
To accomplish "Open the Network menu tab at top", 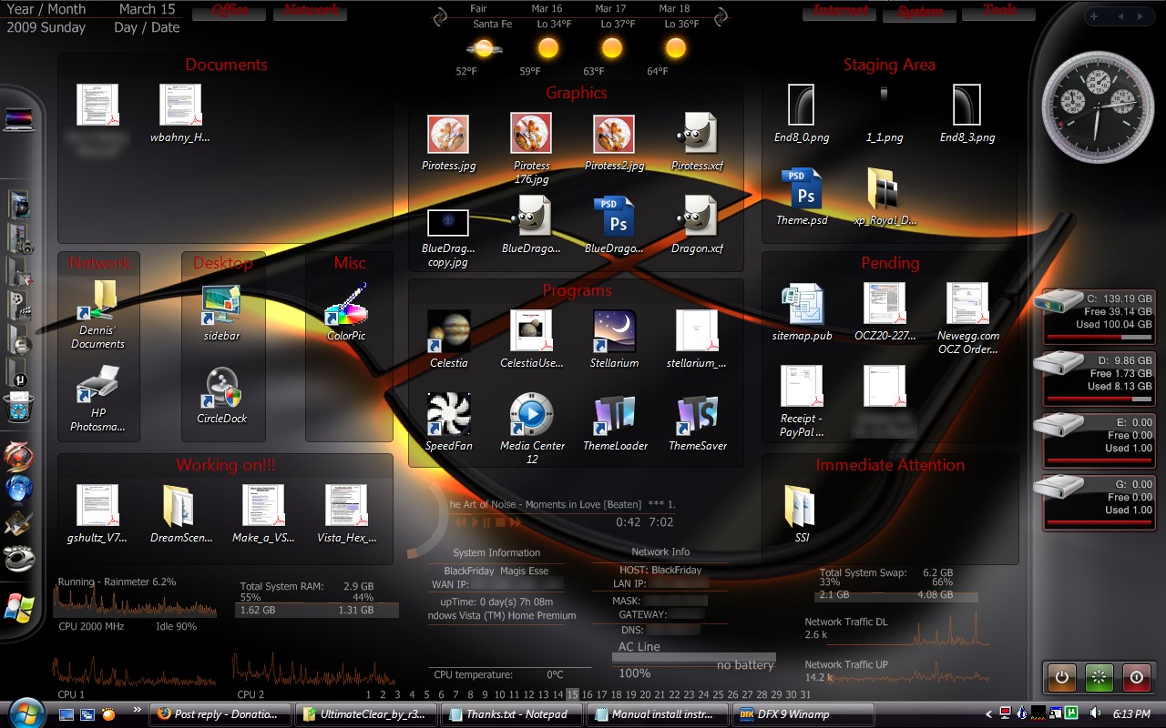I will click(x=311, y=11).
